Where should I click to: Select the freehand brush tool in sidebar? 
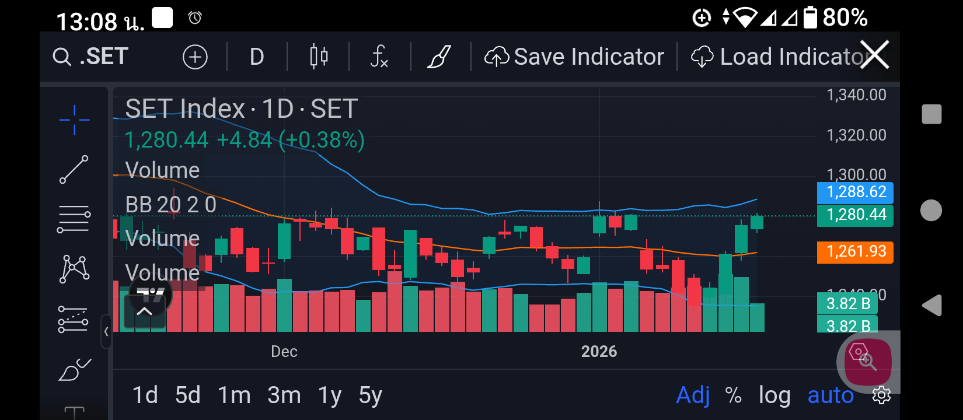click(x=75, y=369)
